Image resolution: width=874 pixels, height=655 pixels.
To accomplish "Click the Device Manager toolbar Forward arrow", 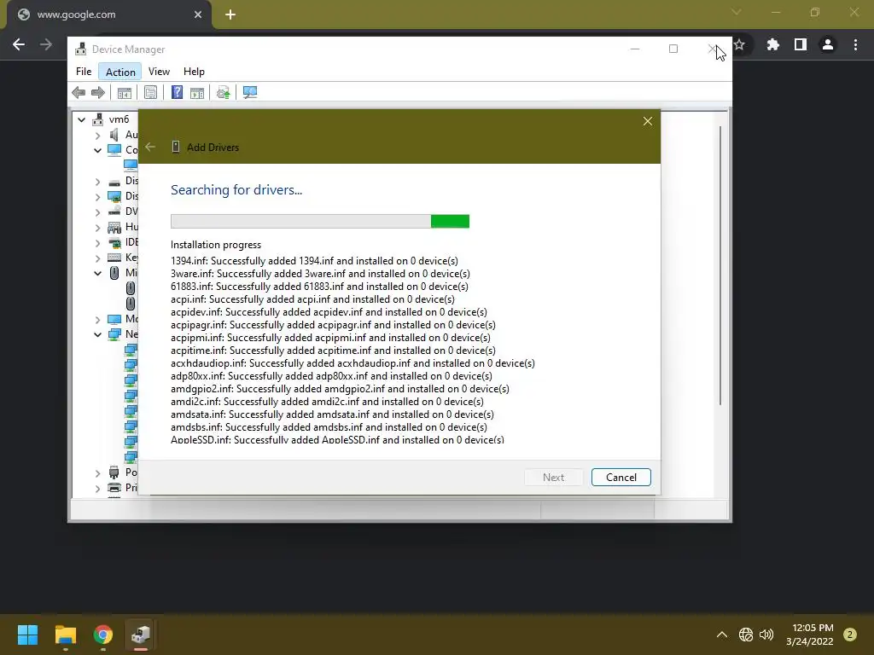I will (x=98, y=92).
